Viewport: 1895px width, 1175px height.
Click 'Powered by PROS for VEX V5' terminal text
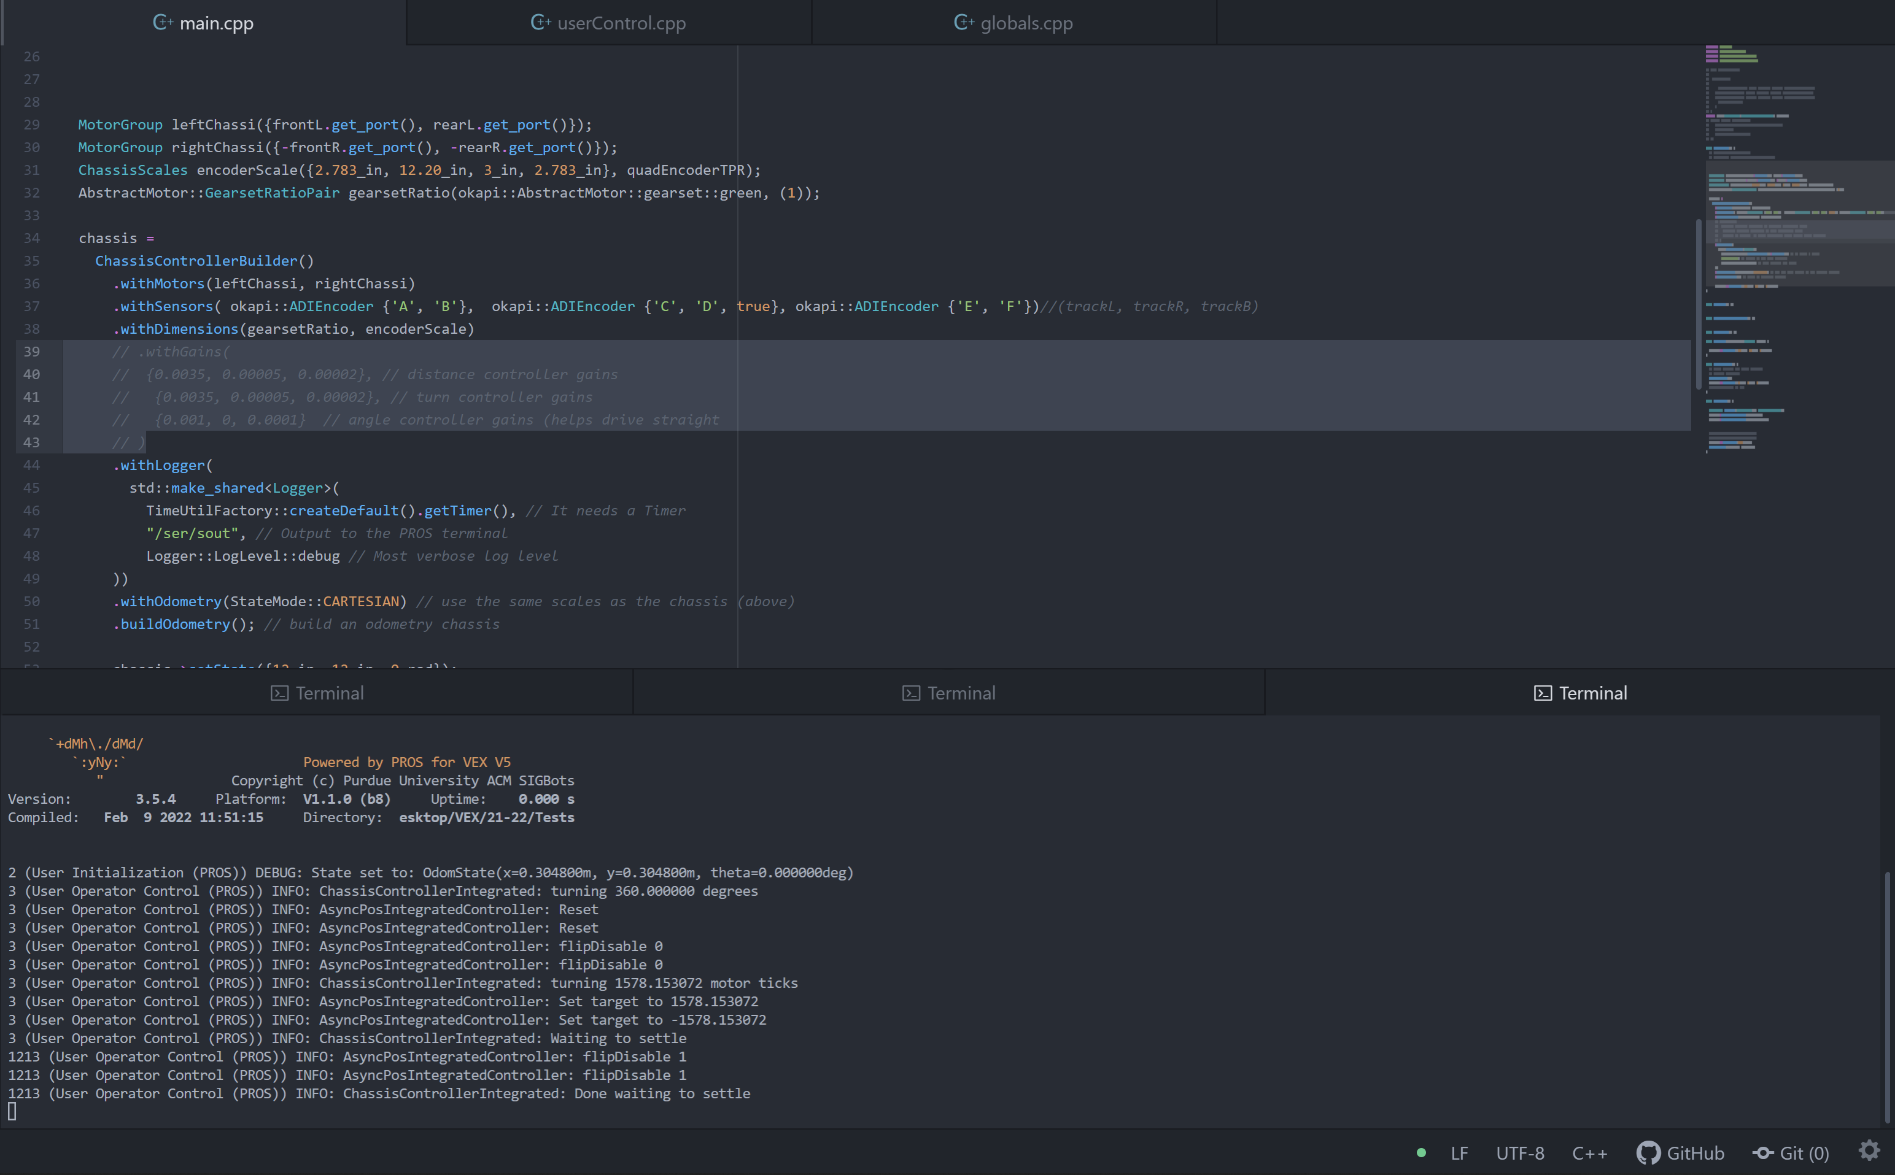click(406, 761)
